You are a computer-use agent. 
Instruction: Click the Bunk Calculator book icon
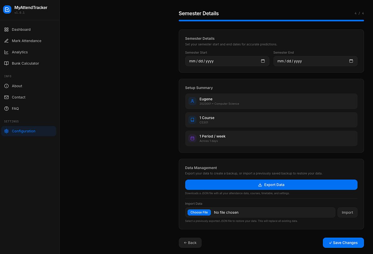(7, 63)
